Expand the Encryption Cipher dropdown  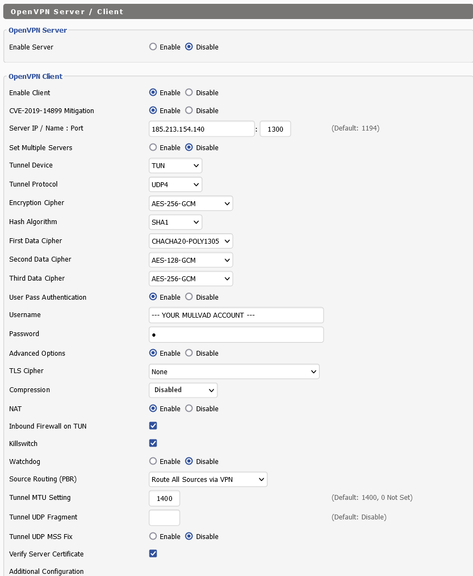click(x=190, y=203)
